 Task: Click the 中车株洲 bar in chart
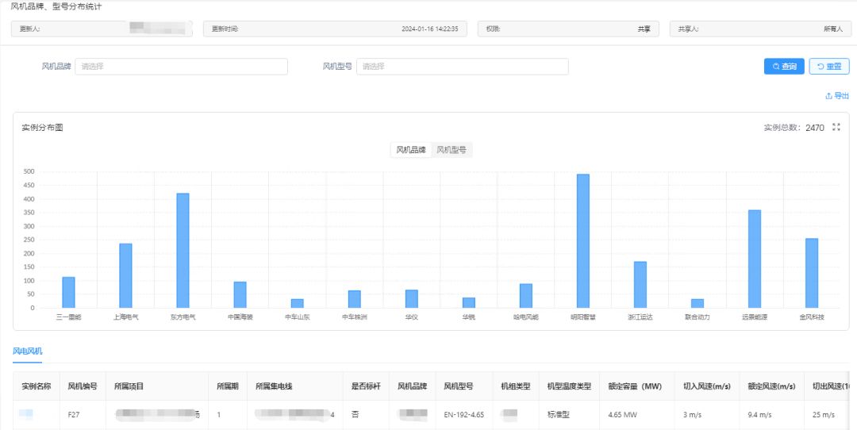(x=354, y=299)
